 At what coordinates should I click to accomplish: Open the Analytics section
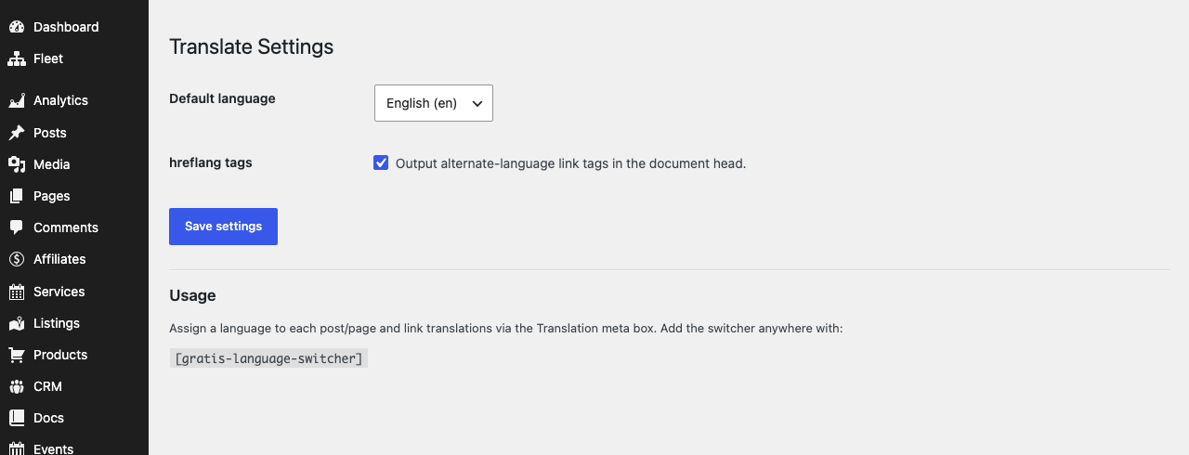click(x=74, y=100)
